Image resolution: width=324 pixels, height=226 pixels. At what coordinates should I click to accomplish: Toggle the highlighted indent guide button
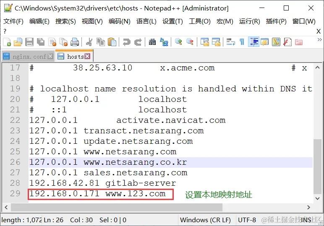coord(254,42)
